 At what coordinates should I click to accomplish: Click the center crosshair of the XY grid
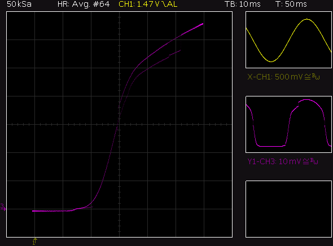click(119, 124)
